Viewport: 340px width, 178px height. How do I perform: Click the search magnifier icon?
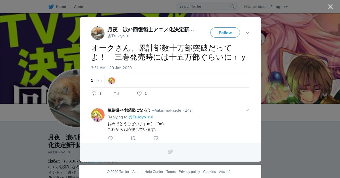coord(232,6)
